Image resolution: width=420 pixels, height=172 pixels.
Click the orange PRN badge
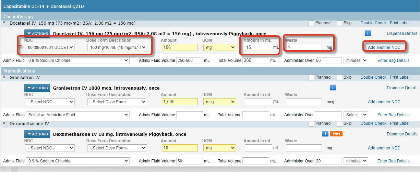coord(335,134)
